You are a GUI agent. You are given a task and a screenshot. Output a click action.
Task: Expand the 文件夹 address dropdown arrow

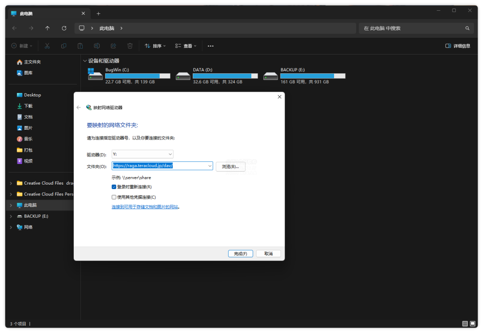(x=210, y=166)
